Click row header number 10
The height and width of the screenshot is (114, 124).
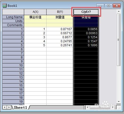[x=13, y=65]
